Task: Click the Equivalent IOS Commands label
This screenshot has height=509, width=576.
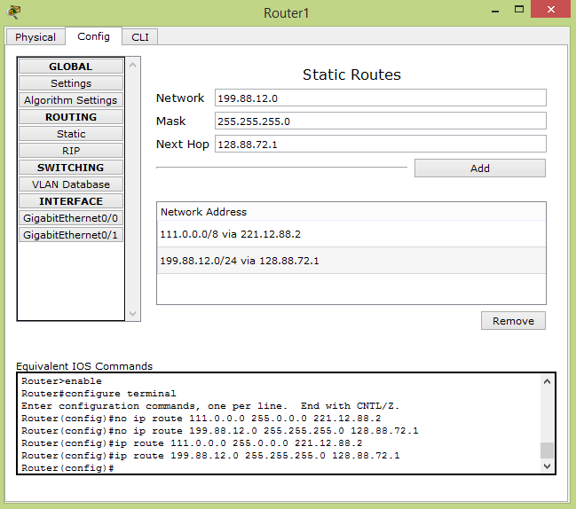Action: (84, 366)
